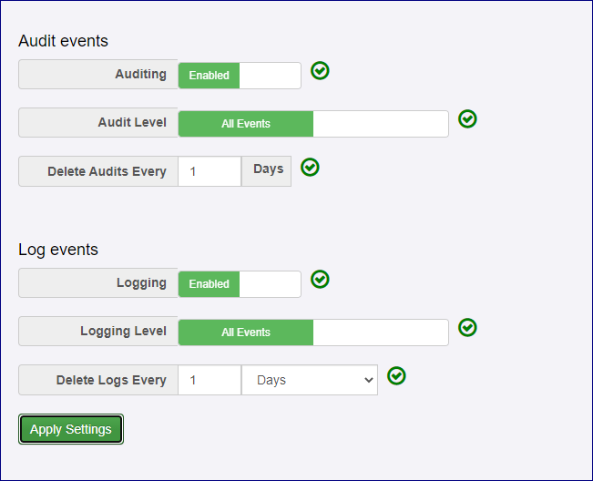Select All Events on Audit Level slider
This screenshot has width=593, height=481.
[246, 124]
